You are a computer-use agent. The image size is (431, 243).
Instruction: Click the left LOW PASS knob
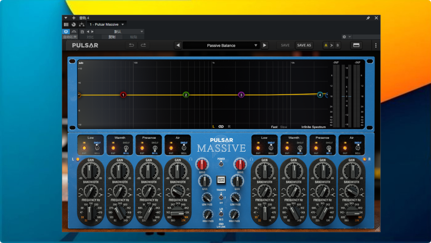(x=207, y=198)
